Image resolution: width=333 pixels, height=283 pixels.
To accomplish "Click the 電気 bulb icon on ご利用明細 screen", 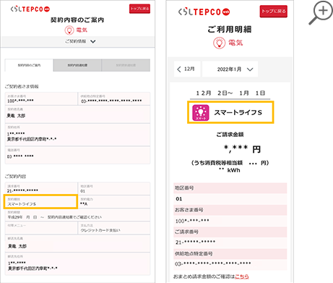I will [219, 43].
